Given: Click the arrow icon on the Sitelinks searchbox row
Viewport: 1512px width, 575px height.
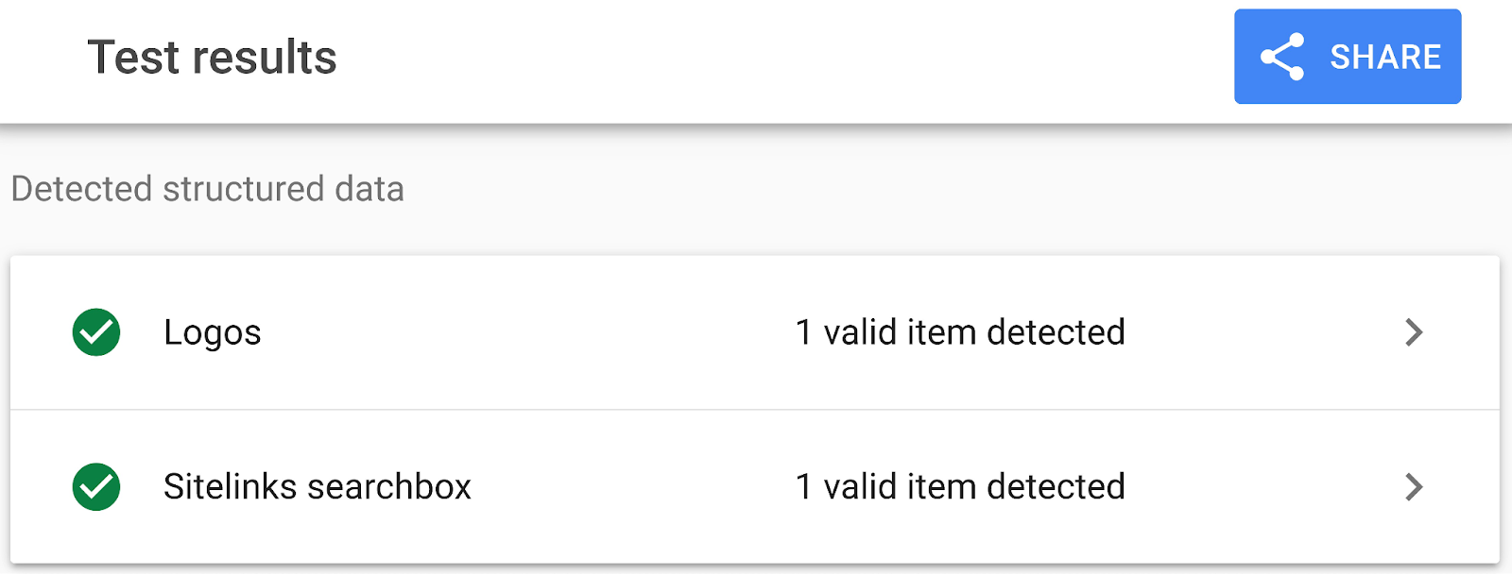Looking at the screenshot, I should (1412, 486).
